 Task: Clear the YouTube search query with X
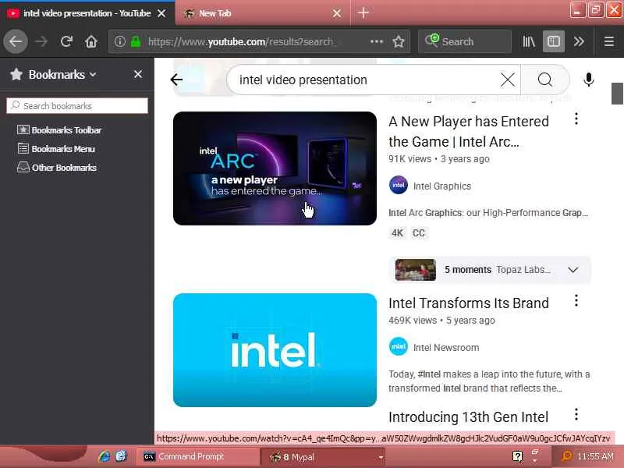click(x=508, y=80)
